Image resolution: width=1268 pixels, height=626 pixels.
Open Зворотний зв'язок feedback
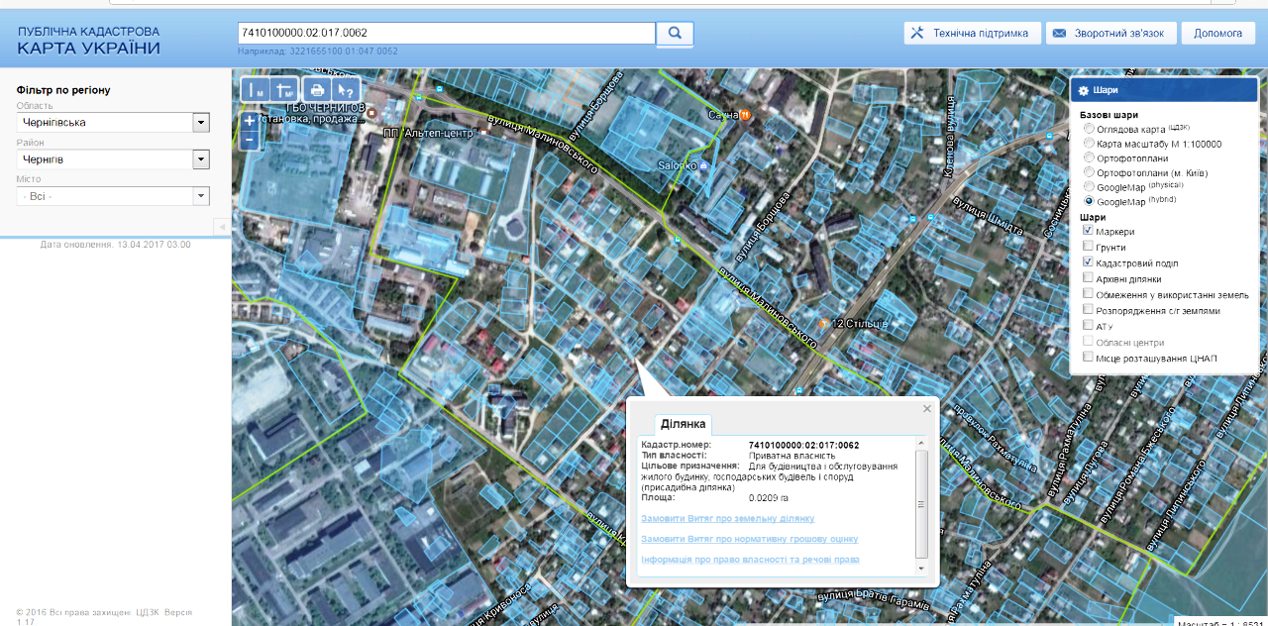(x=1111, y=33)
